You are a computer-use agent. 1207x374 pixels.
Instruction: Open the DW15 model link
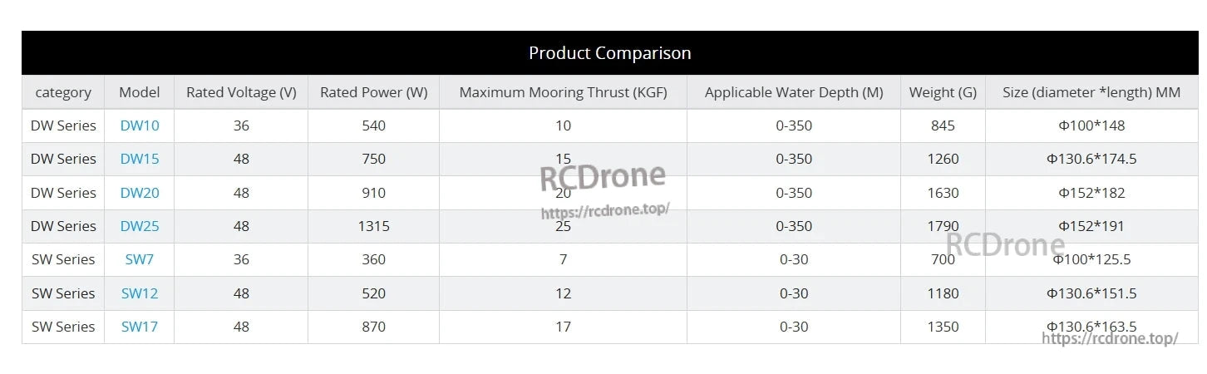click(x=140, y=159)
